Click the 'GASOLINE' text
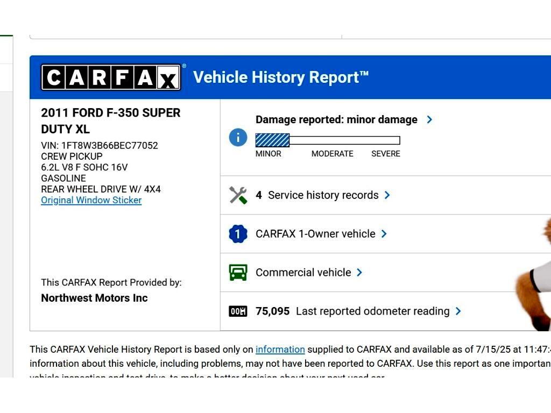The height and width of the screenshot is (413, 551). tap(63, 179)
